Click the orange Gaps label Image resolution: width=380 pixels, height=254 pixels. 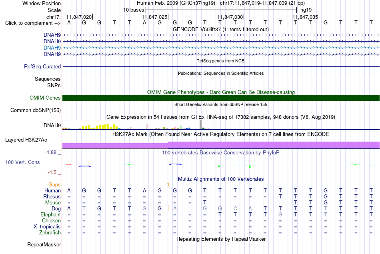click(54, 185)
